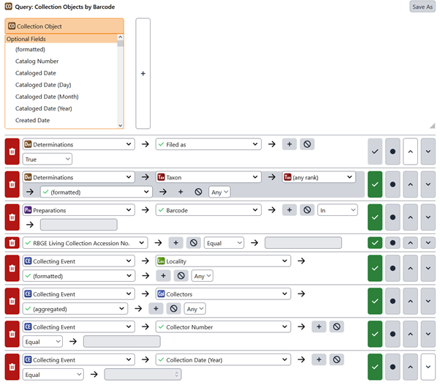Add OR condition to Collectors row
Viewport: 440px width, 385px height.
click(156, 309)
